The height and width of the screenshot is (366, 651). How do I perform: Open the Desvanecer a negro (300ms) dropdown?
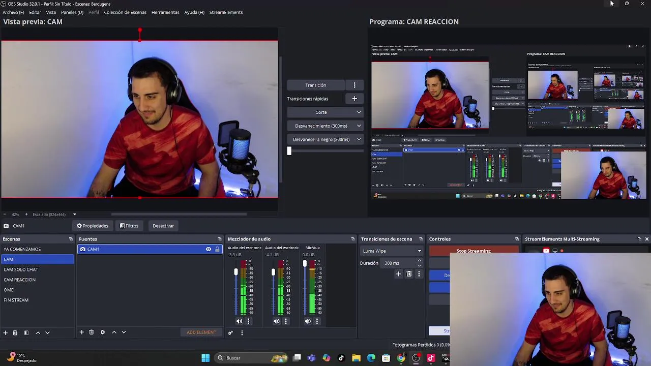pyautogui.click(x=325, y=139)
